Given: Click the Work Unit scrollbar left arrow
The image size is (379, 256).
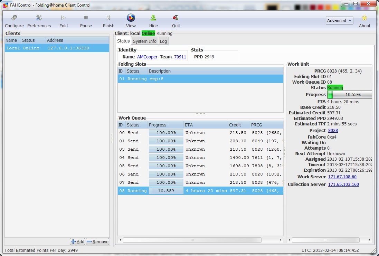Looking at the screenshot, I should 289,240.
